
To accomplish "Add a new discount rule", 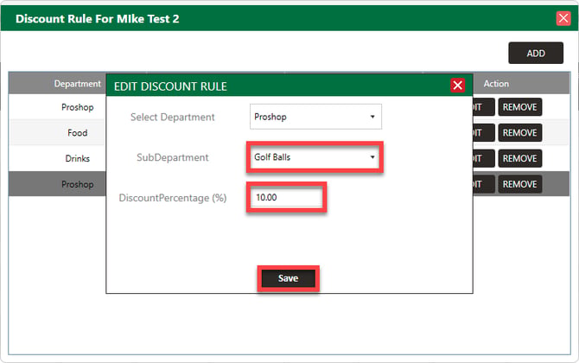I will tap(536, 54).
